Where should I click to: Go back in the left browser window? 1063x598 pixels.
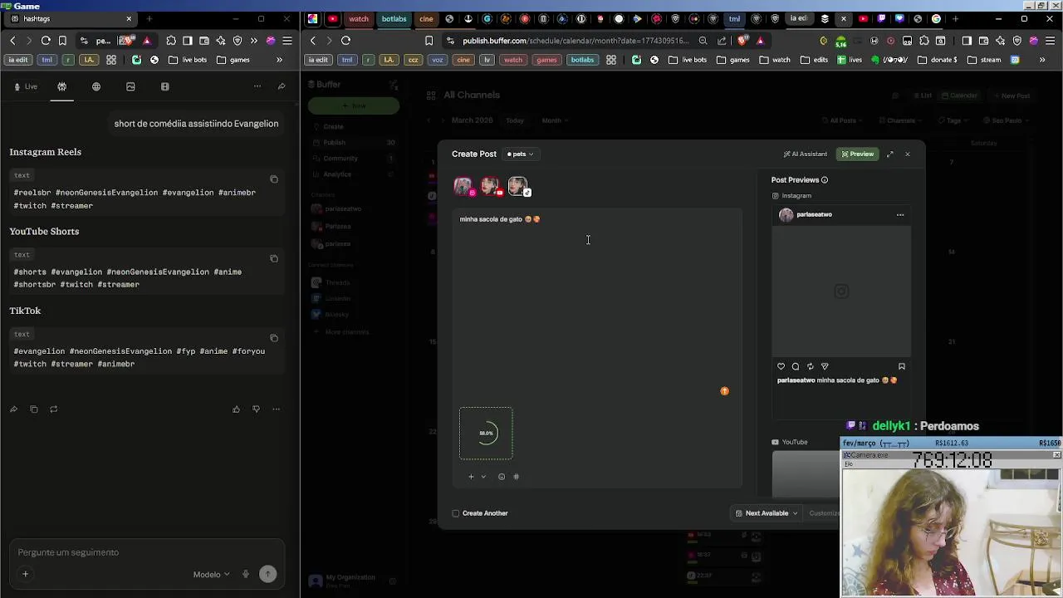(12, 40)
